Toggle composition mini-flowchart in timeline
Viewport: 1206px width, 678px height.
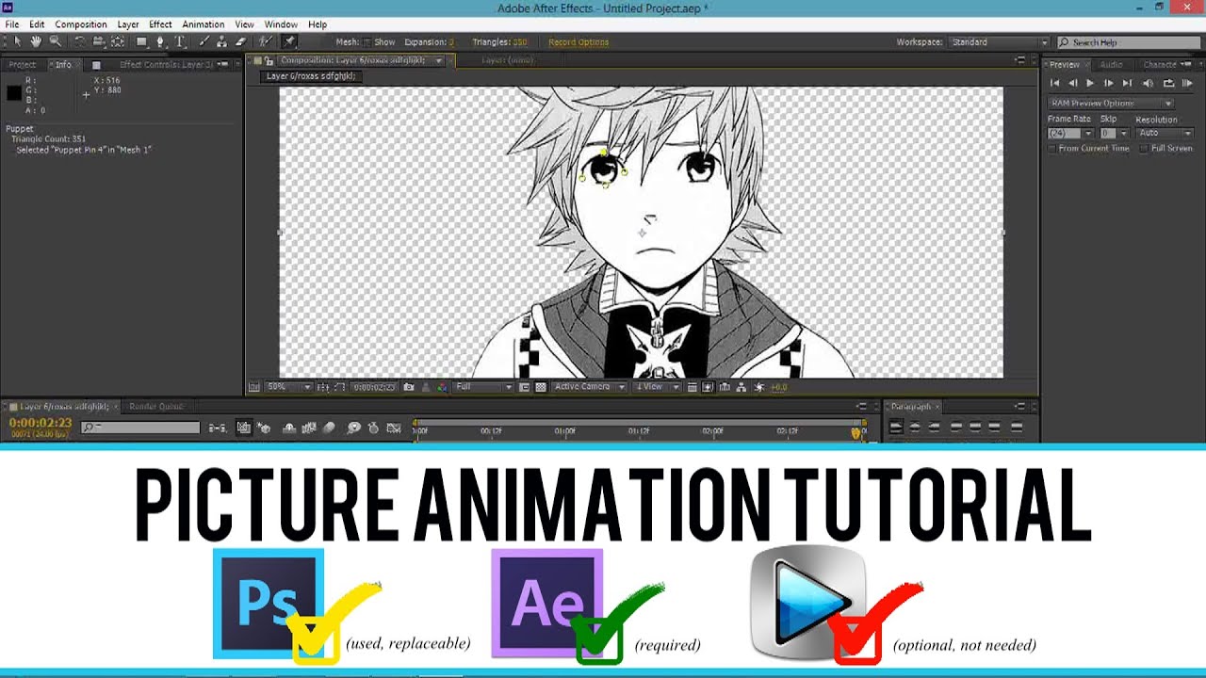point(218,428)
